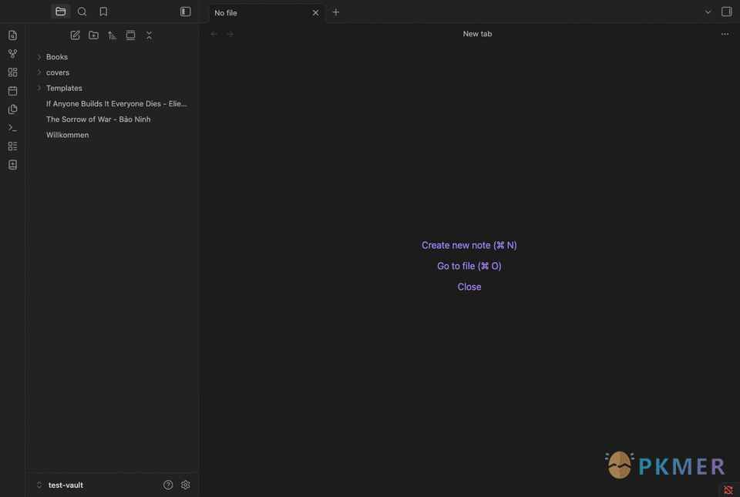Create a new folder in the file explorer
Viewport: 740px width, 497px height.
coord(93,35)
